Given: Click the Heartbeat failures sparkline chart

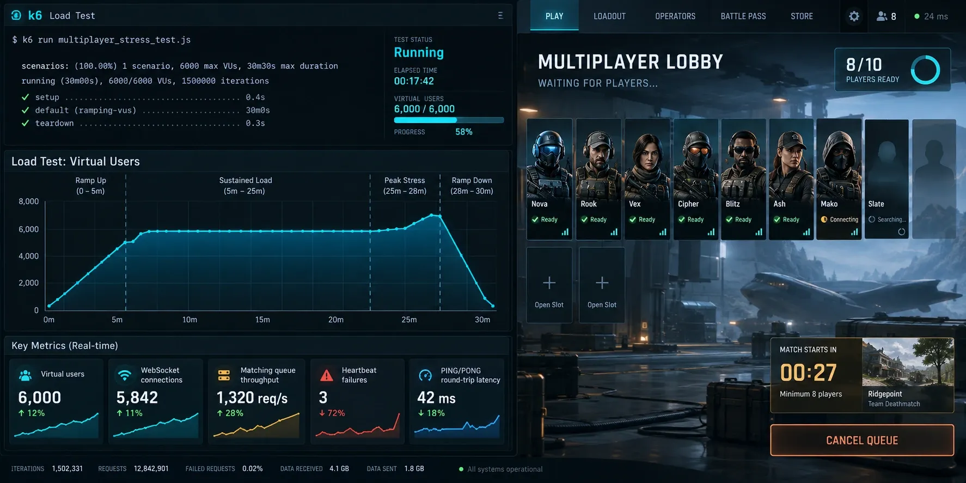Looking at the screenshot, I should coord(358,426).
